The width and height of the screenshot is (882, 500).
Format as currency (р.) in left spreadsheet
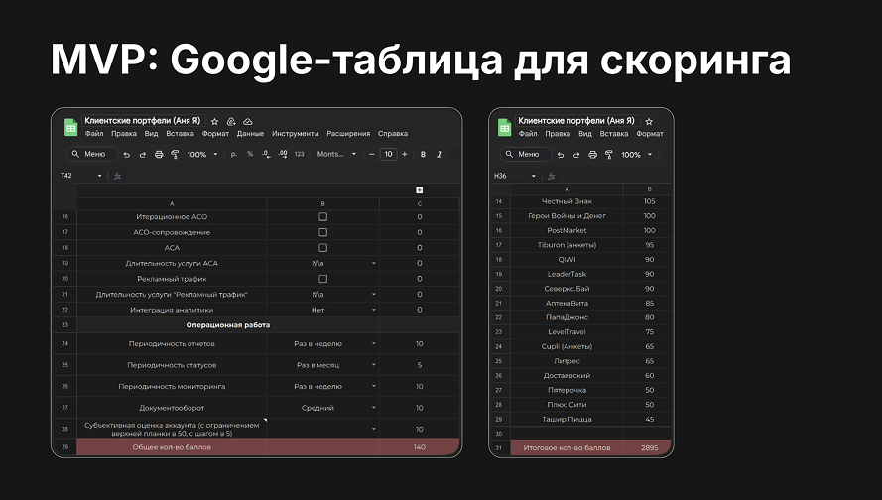234,154
